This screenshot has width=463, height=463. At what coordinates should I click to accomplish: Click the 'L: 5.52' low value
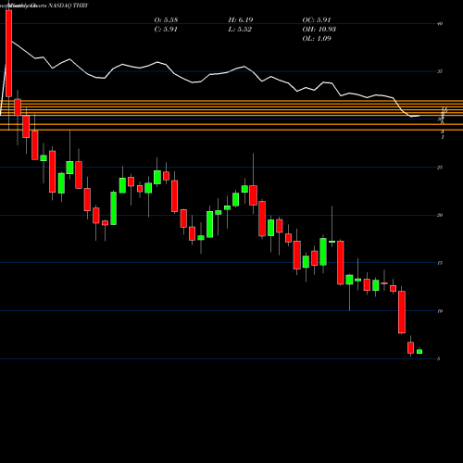coord(240,30)
